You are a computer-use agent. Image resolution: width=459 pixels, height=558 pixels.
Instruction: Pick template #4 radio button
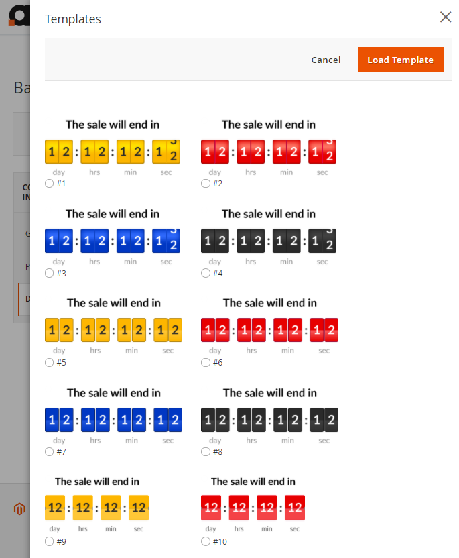coord(206,273)
